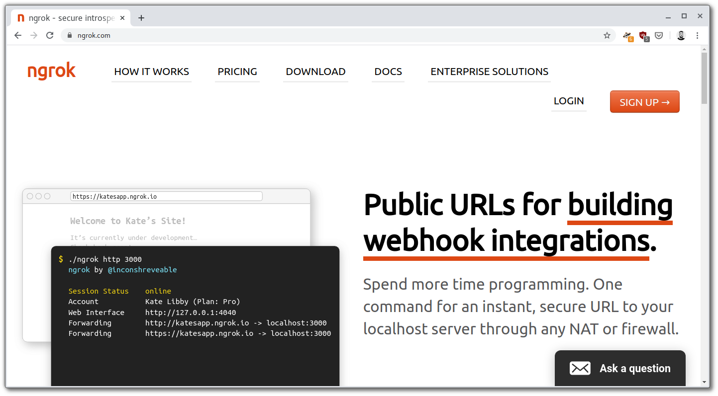Click the LOGIN link
The width and height of the screenshot is (718, 396).
569,101
